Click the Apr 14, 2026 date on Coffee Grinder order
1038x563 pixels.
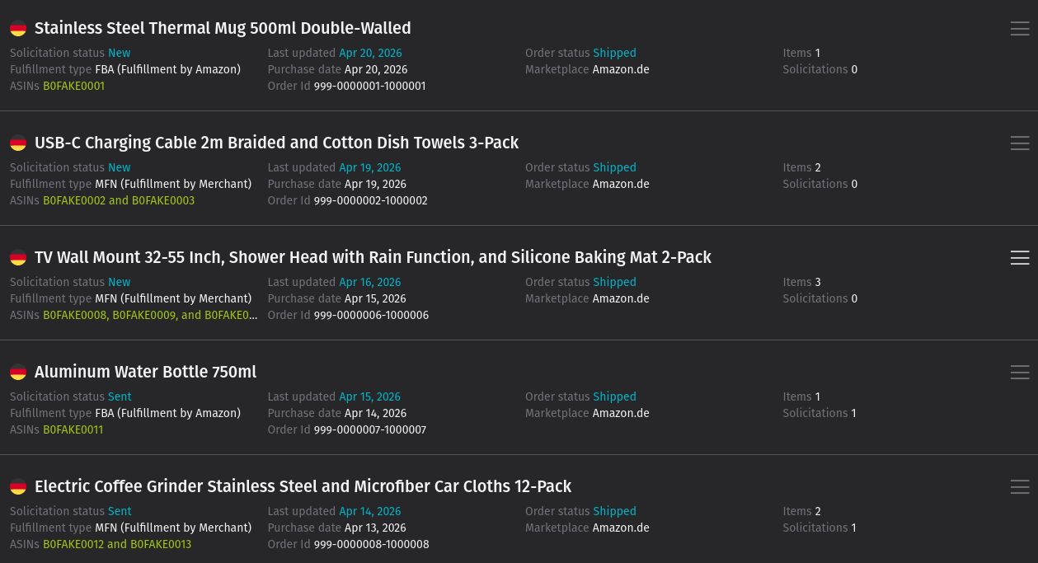point(369,511)
